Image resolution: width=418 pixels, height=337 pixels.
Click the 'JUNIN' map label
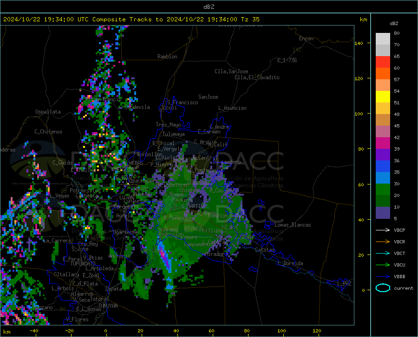pos(188,219)
